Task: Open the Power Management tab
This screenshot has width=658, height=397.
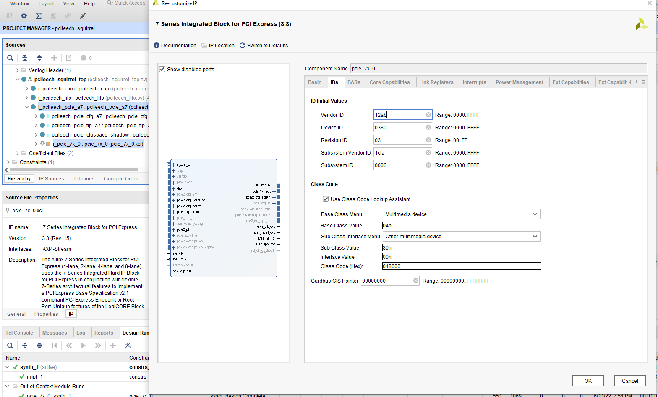Action: tap(520, 82)
